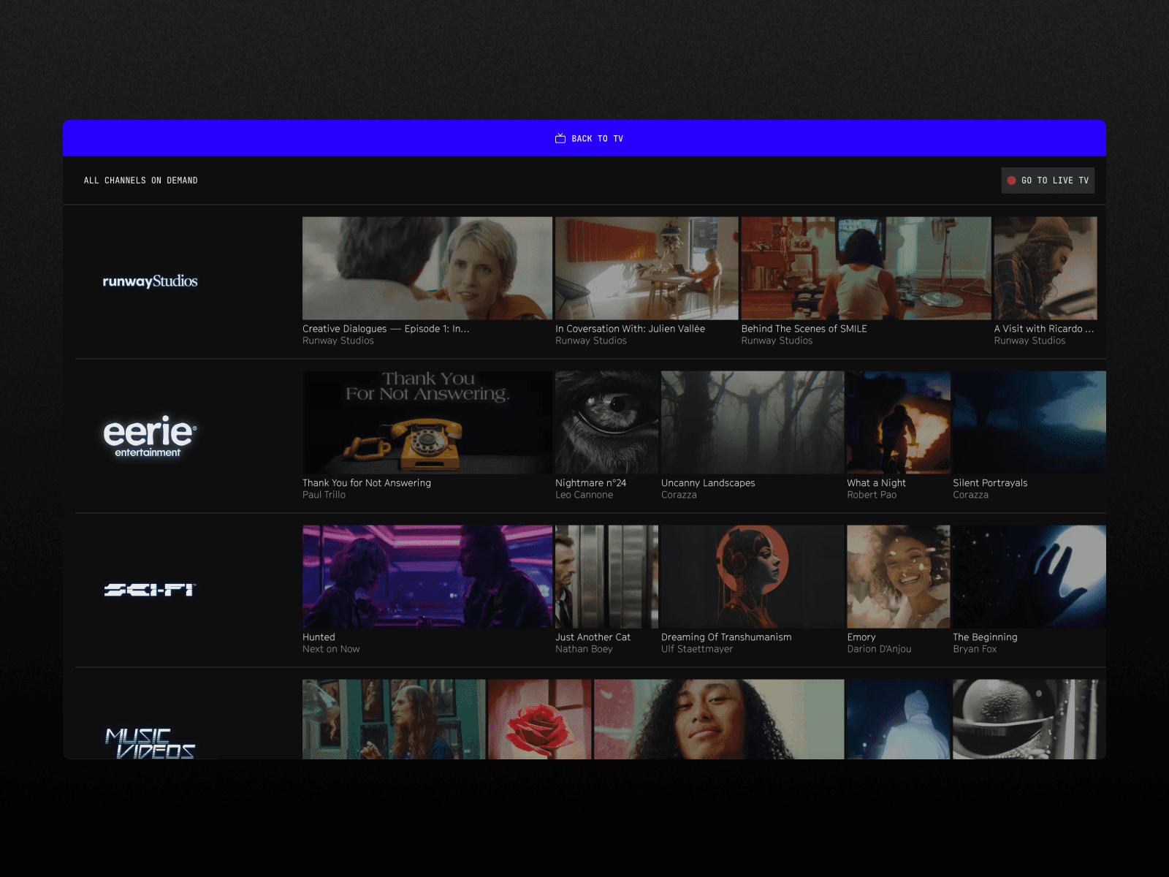Click Creative Dialogues — Episode 1 title
Image resolution: width=1169 pixels, height=877 pixels.
(386, 329)
